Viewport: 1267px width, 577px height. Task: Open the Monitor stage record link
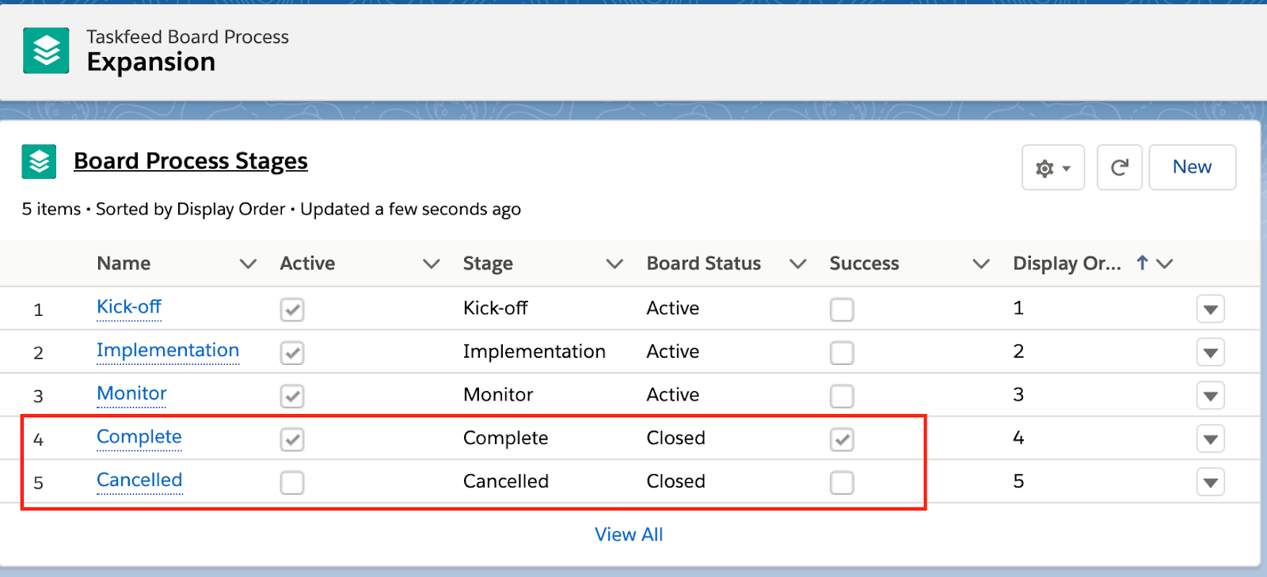(x=131, y=393)
